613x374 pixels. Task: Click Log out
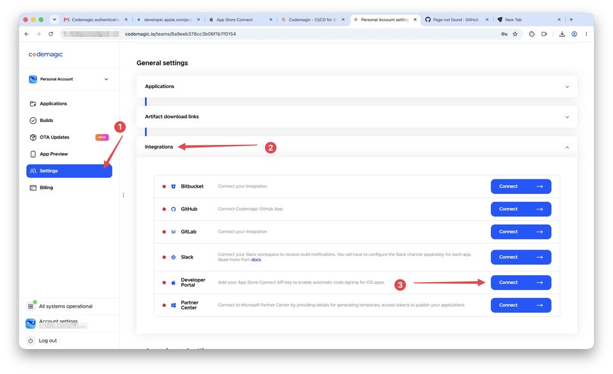[48, 341]
